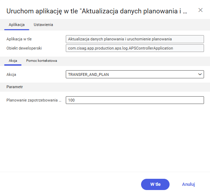Viewport: 210px width, 196px height.
Task: Click the blue underline beneath the Aplikacja tab
Action: 17,30
